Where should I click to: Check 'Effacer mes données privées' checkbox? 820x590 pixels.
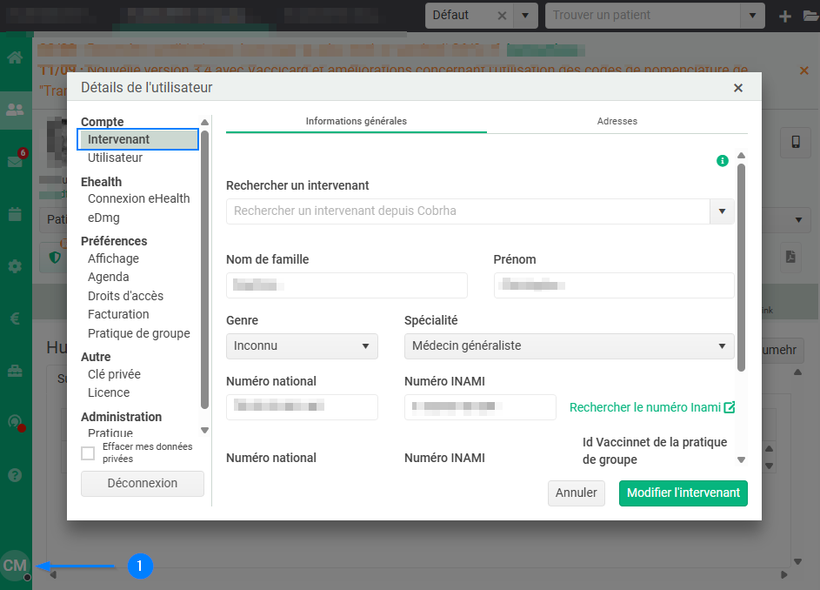click(88, 453)
